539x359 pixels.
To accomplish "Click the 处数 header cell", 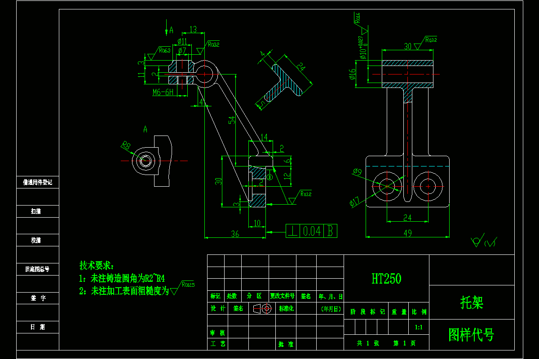I will 233,296.
